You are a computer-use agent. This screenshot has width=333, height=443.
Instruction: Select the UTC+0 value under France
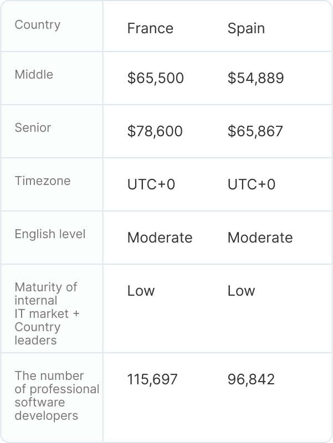coord(151,184)
